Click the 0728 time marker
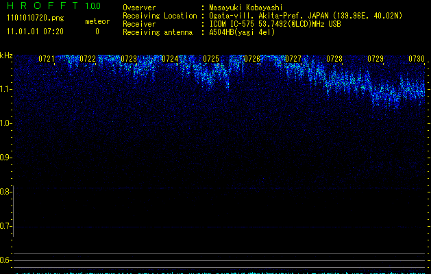Viewport: 431px width, 274px height. pos(334,59)
